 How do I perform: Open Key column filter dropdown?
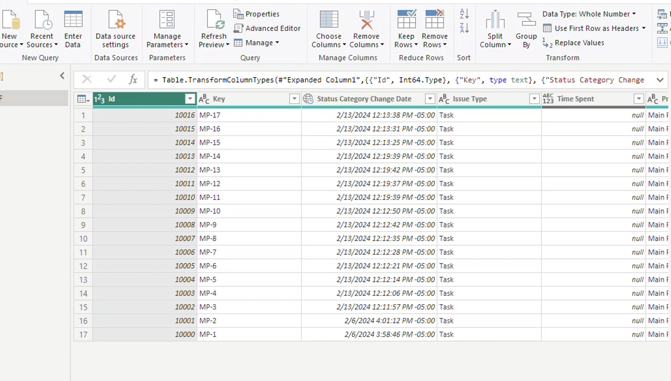pyautogui.click(x=295, y=99)
